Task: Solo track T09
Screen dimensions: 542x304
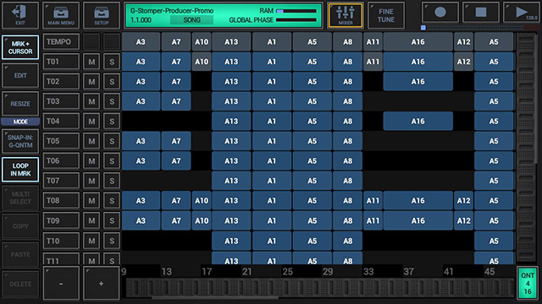Action: tap(112, 220)
